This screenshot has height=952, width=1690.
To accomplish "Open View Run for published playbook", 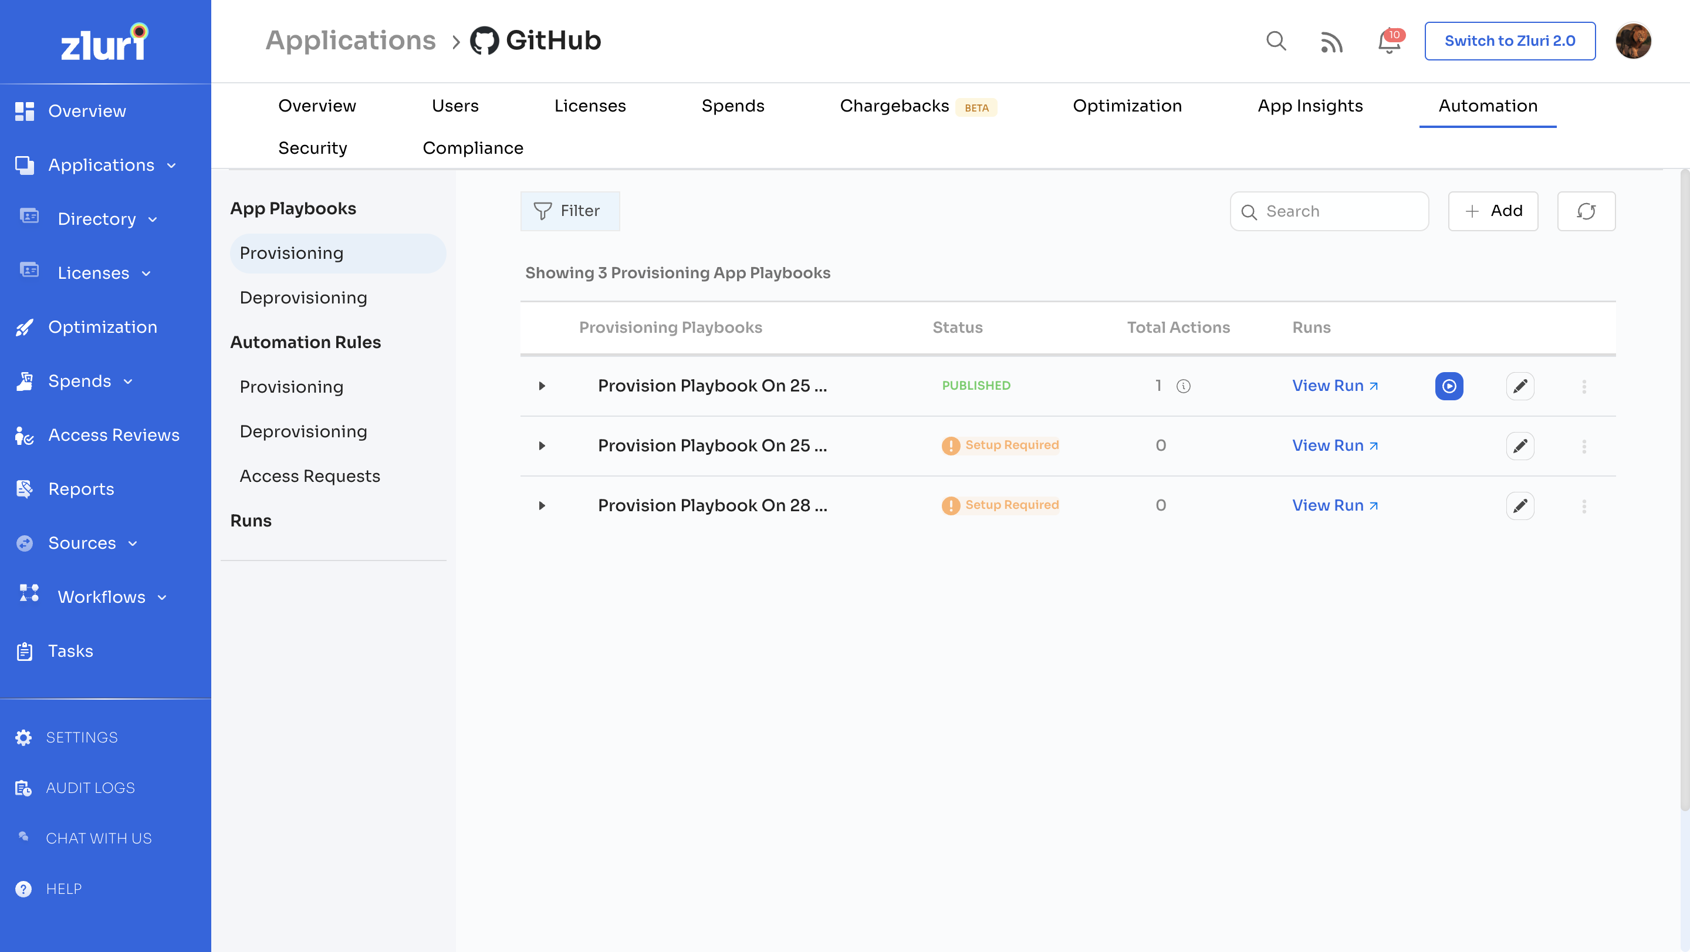I will point(1334,386).
